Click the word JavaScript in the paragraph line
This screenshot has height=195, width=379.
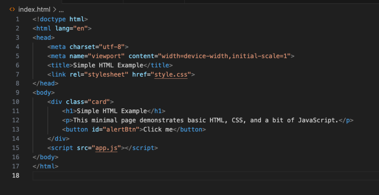coord(320,120)
